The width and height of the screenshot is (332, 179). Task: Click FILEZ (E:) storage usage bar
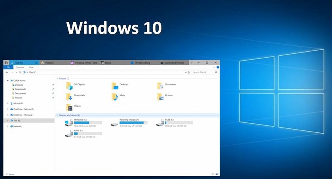point(179,123)
